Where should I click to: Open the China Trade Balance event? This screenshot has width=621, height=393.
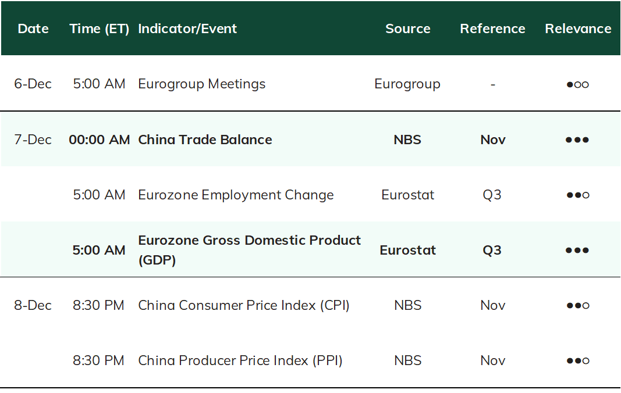(x=205, y=140)
